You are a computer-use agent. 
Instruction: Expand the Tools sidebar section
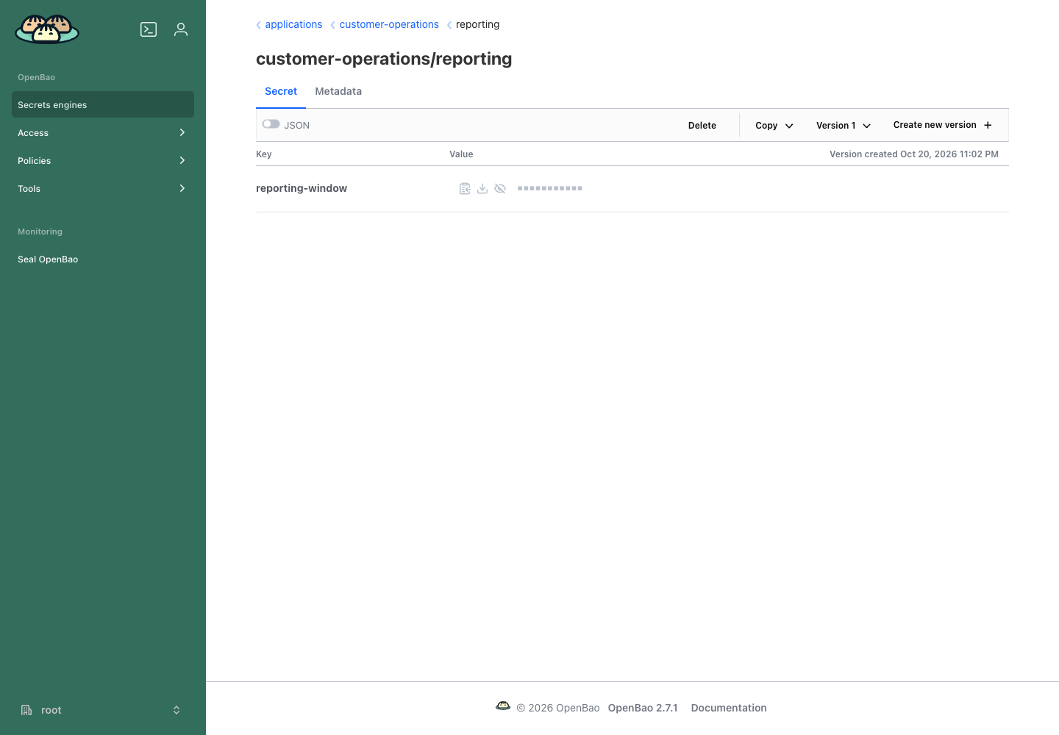pos(103,188)
